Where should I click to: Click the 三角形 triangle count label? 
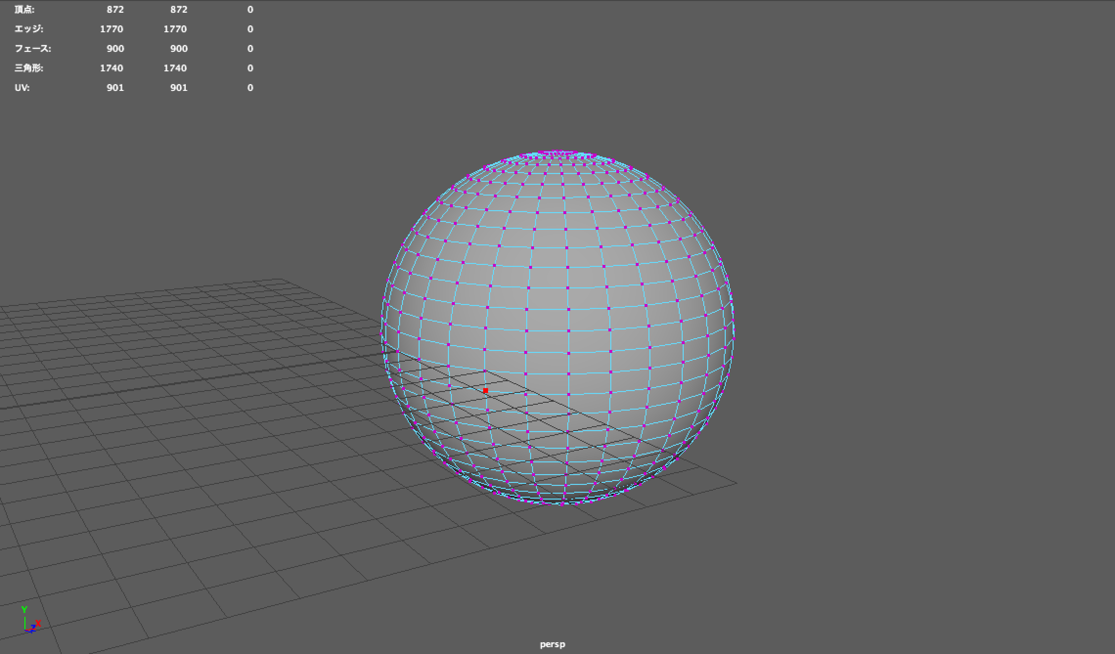(29, 68)
